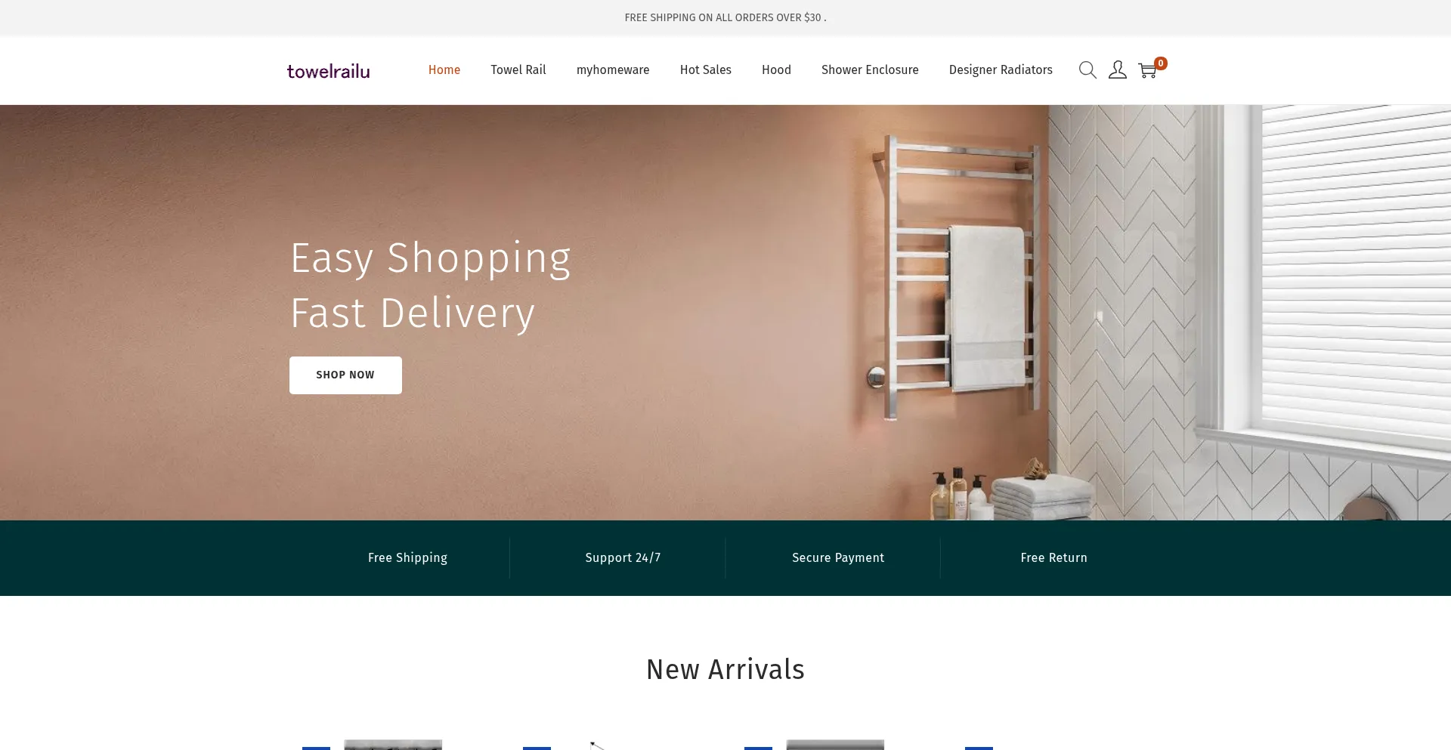Click the cart item count badge

pos(1161,63)
